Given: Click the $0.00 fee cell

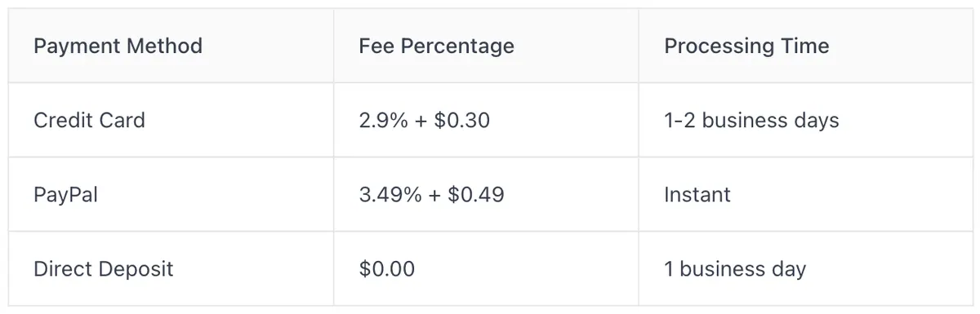Looking at the screenshot, I should pyautogui.click(x=486, y=268).
